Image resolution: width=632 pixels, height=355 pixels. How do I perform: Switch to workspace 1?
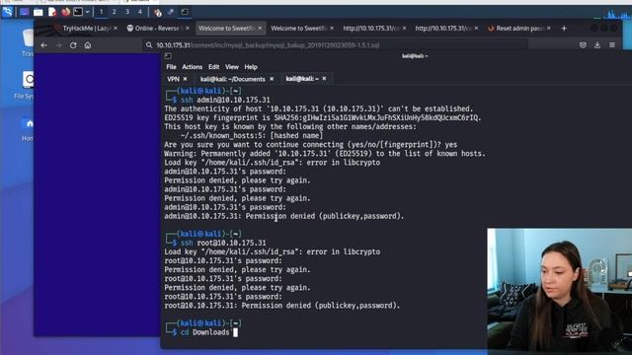(x=101, y=12)
